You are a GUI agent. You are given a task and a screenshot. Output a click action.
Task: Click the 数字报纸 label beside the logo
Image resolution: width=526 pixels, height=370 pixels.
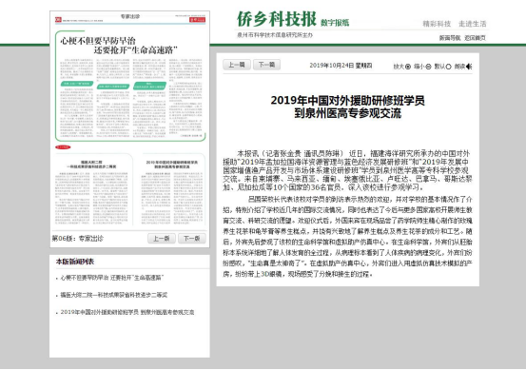pos(335,23)
